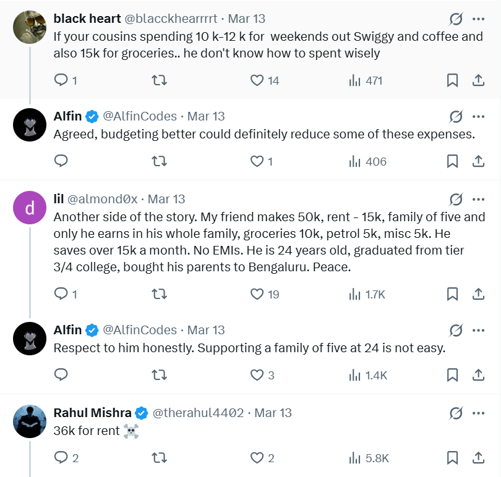Reply to Rahul Mishra's 36k rent tweet
Image resolution: width=501 pixels, height=477 pixels.
click(61, 458)
